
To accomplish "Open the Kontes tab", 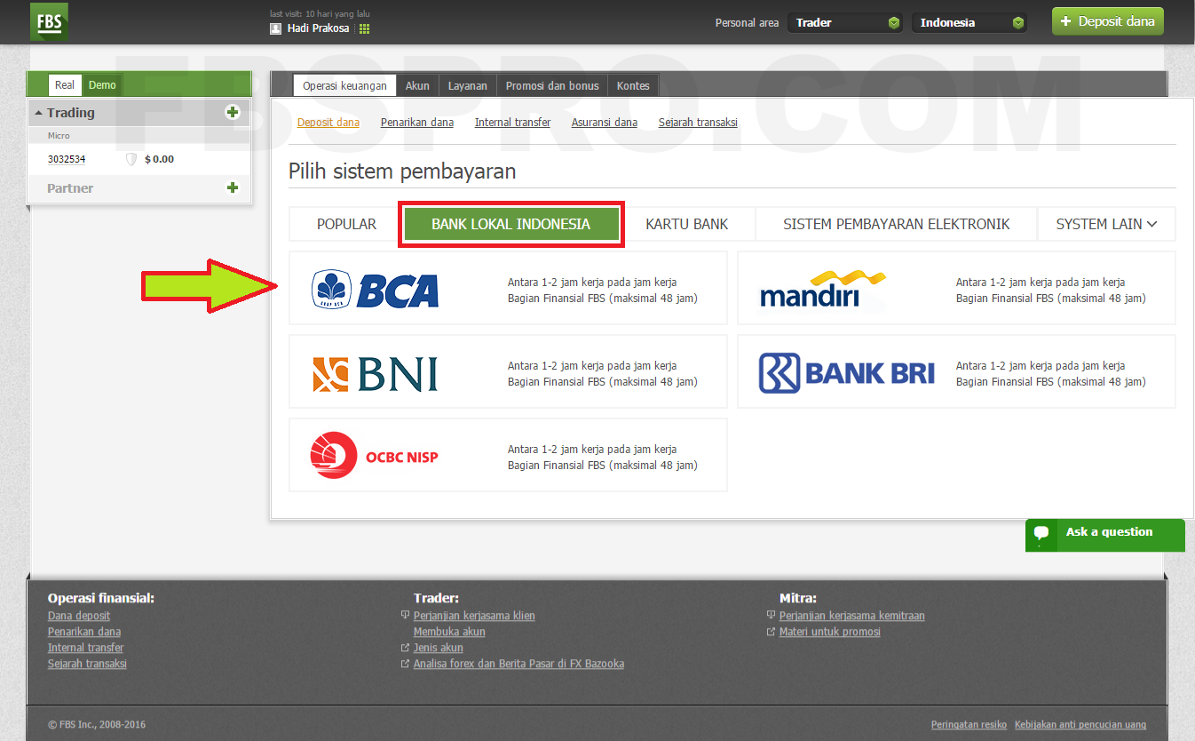I will click(633, 86).
